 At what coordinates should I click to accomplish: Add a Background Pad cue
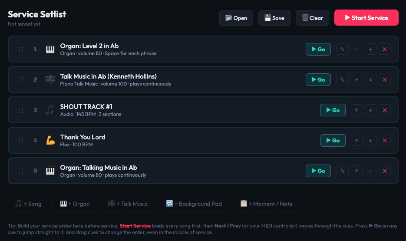click(194, 204)
